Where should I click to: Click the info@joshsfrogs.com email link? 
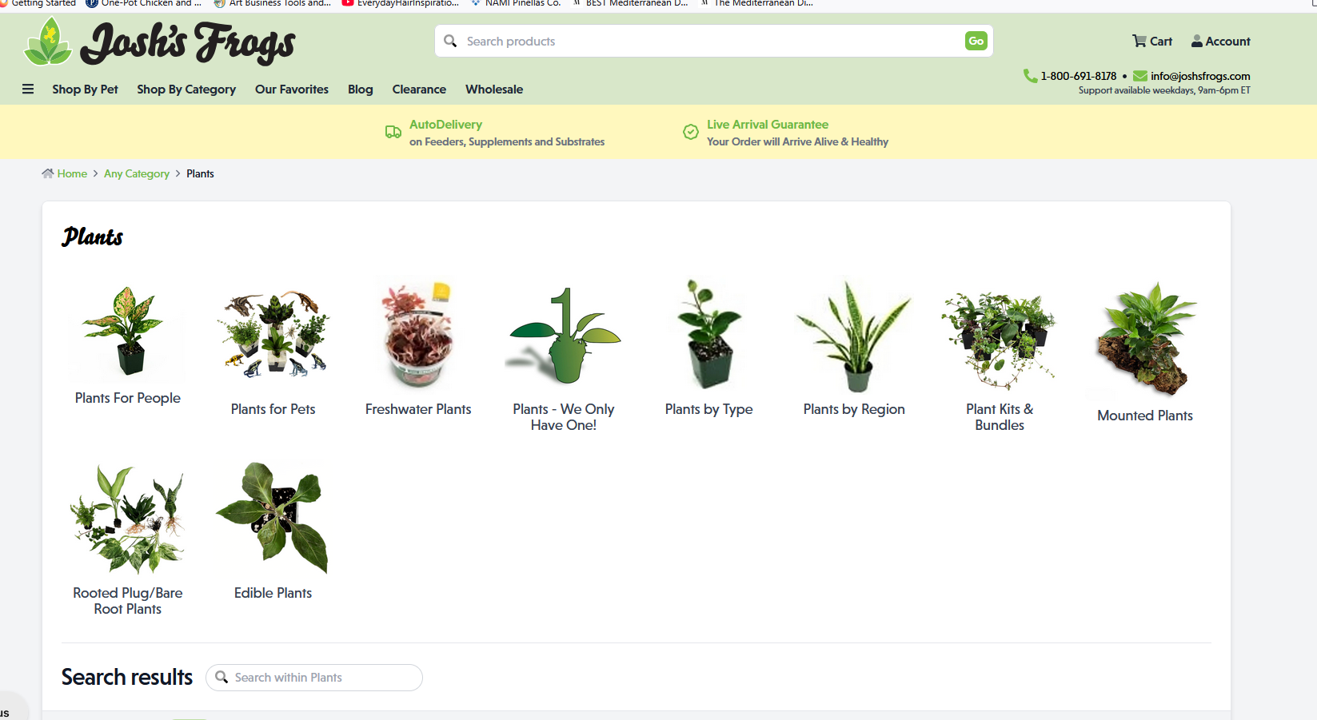click(x=1199, y=76)
